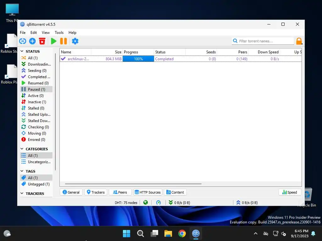The height and width of the screenshot is (241, 322).
Task: Select the Untagged (1) tag filter
Action: (36, 184)
